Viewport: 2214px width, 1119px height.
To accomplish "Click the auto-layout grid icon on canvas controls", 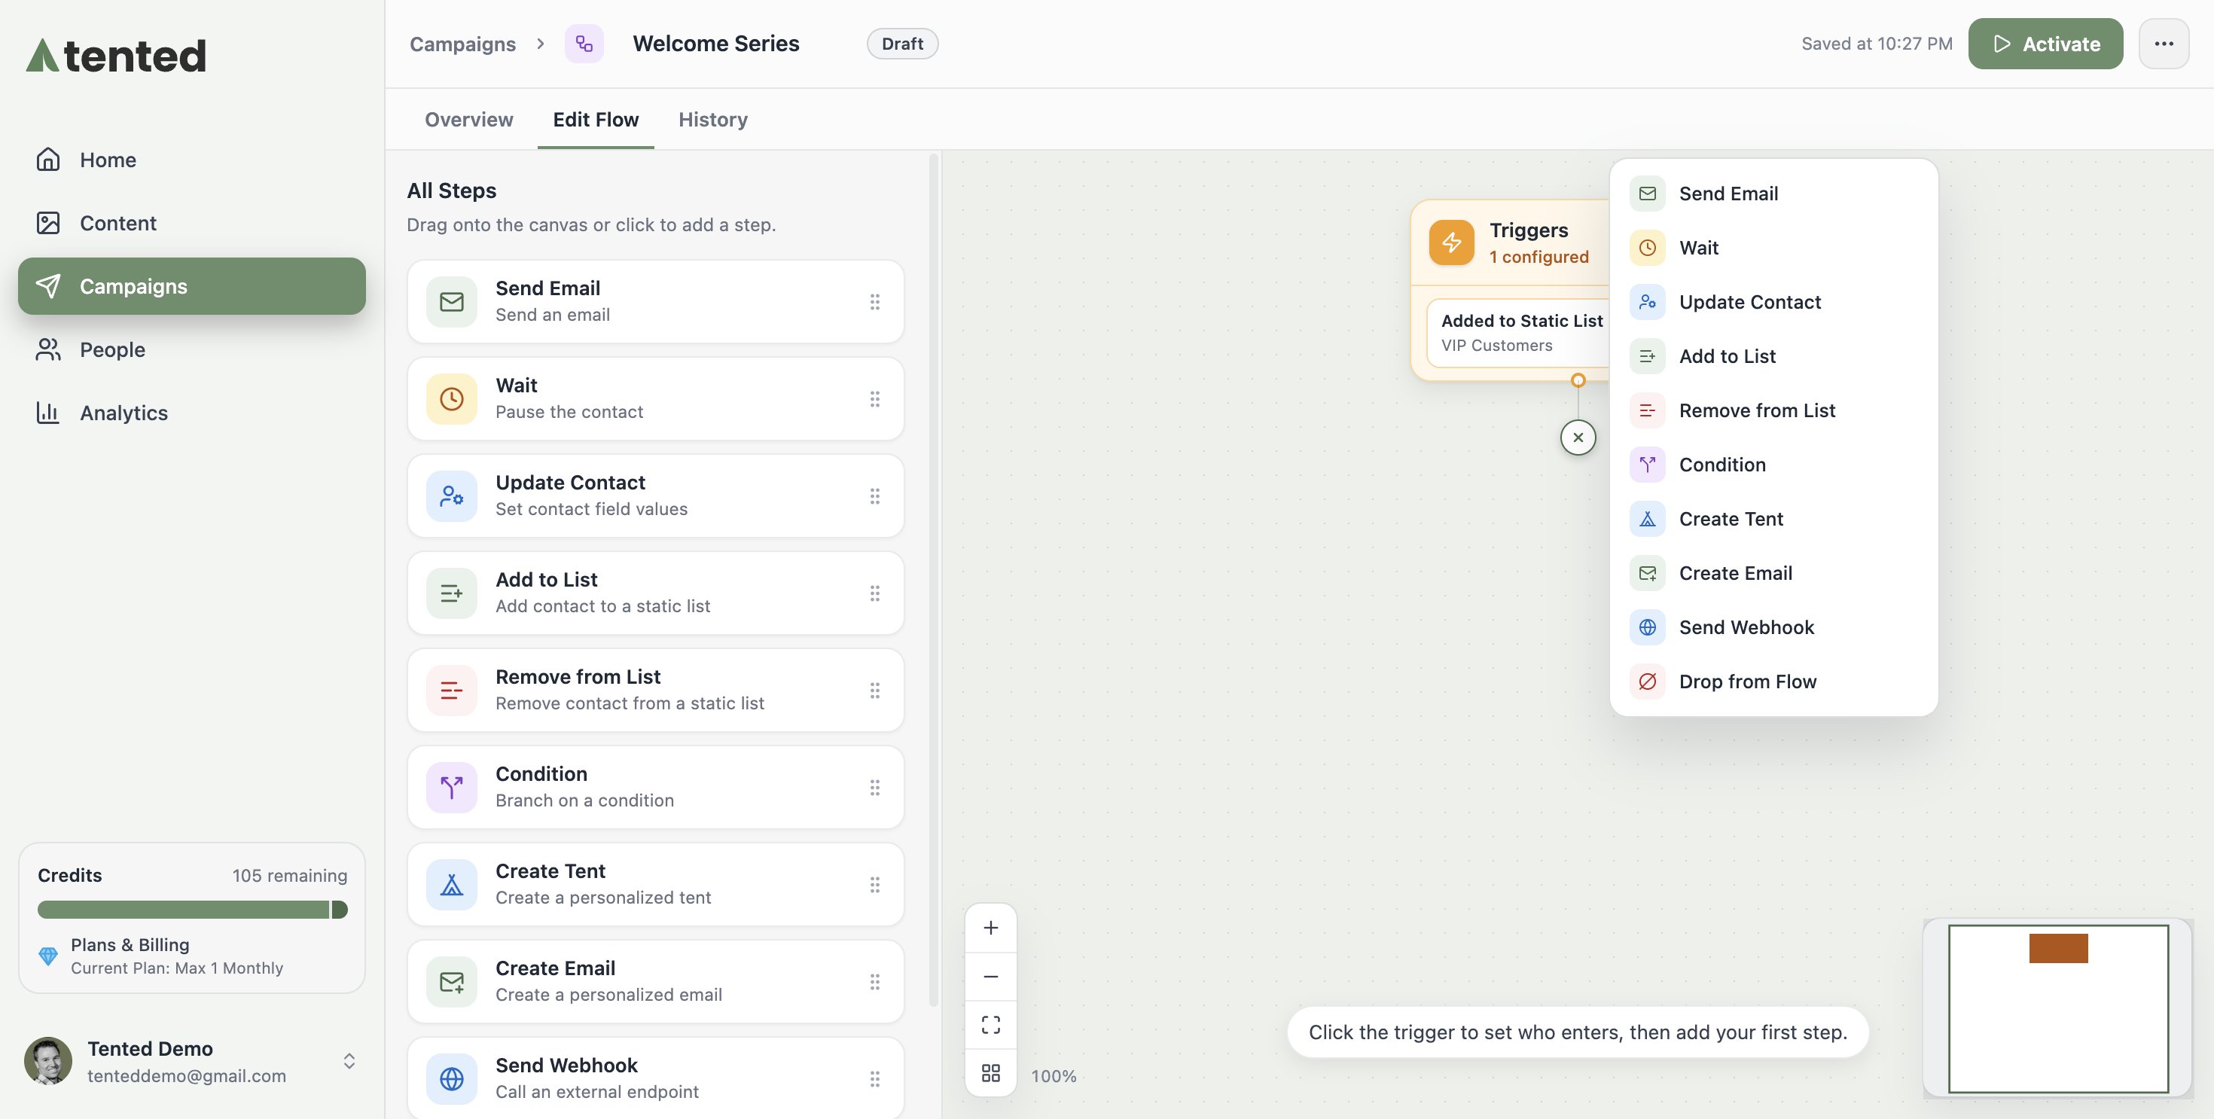I will (x=991, y=1072).
